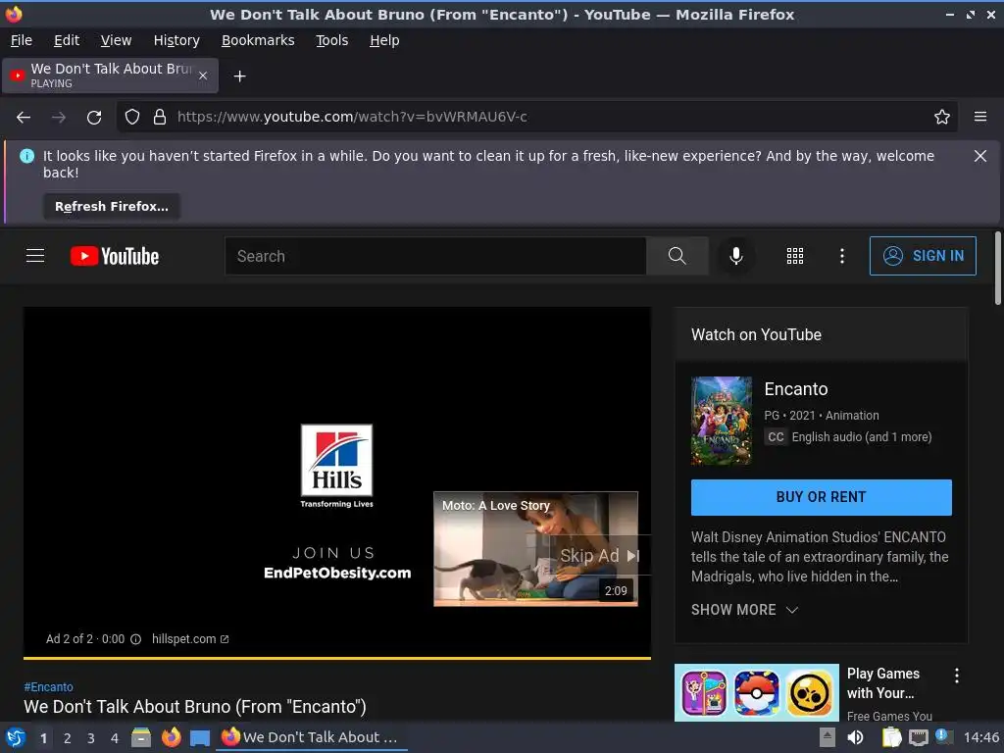Open the Play Games ad thumbnail

(756, 693)
